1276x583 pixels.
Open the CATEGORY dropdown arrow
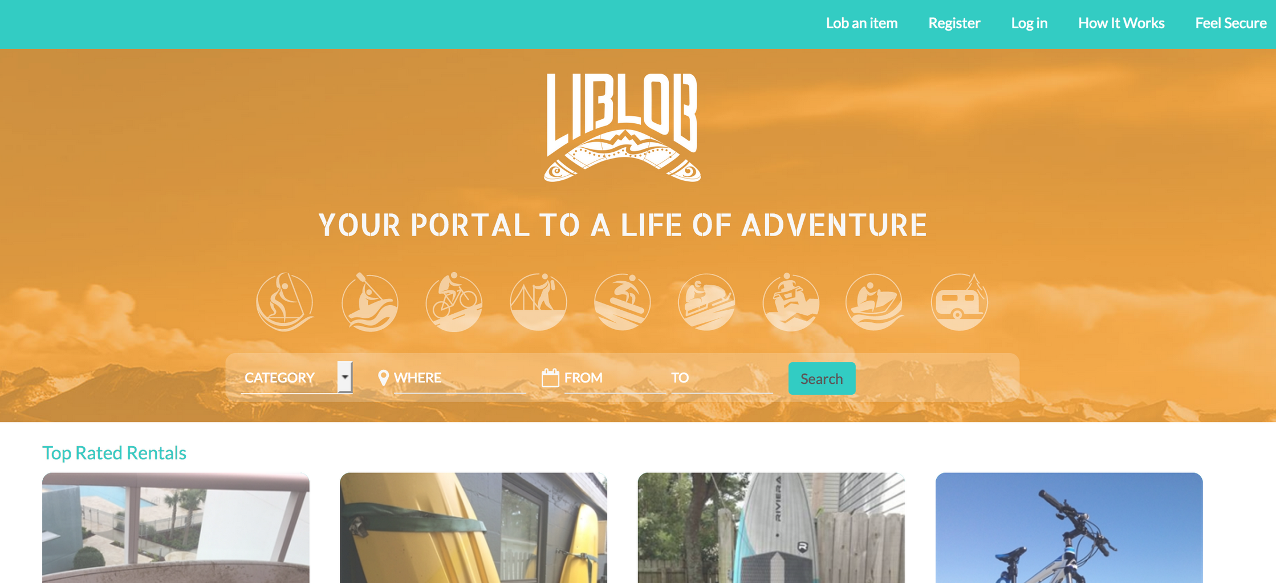click(x=345, y=377)
